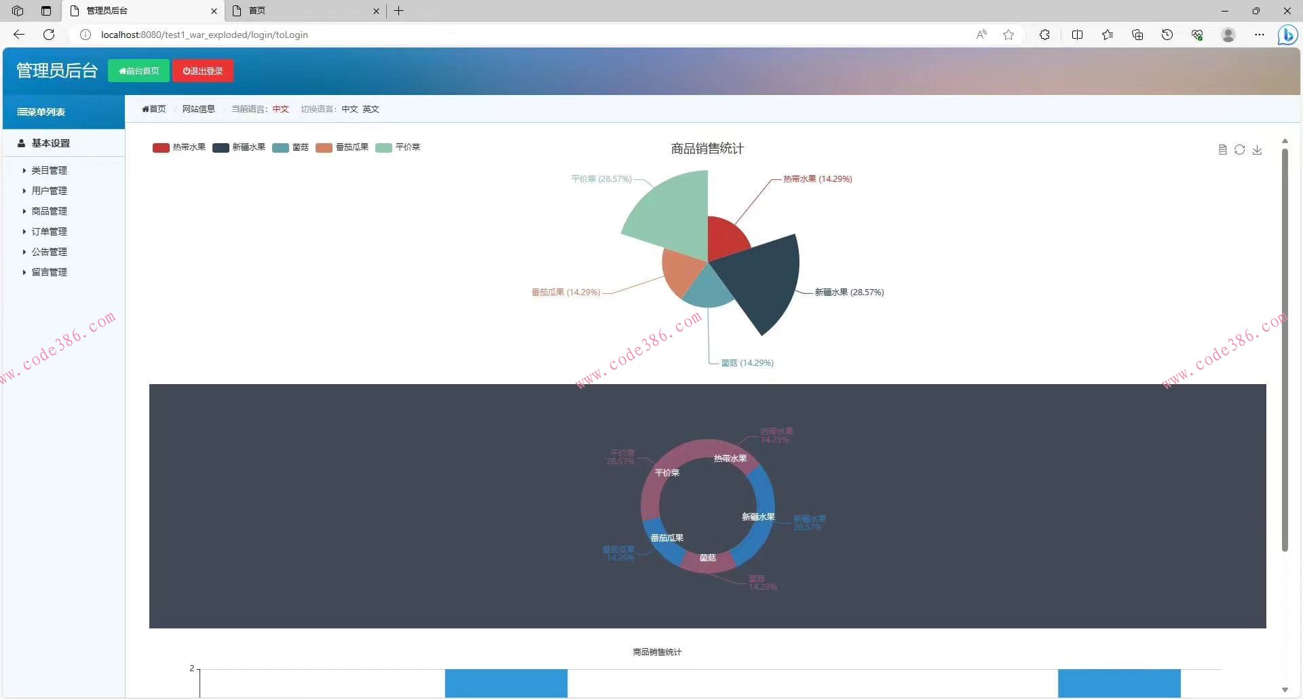
Task: Open browser history clock icon
Action: (x=1167, y=35)
